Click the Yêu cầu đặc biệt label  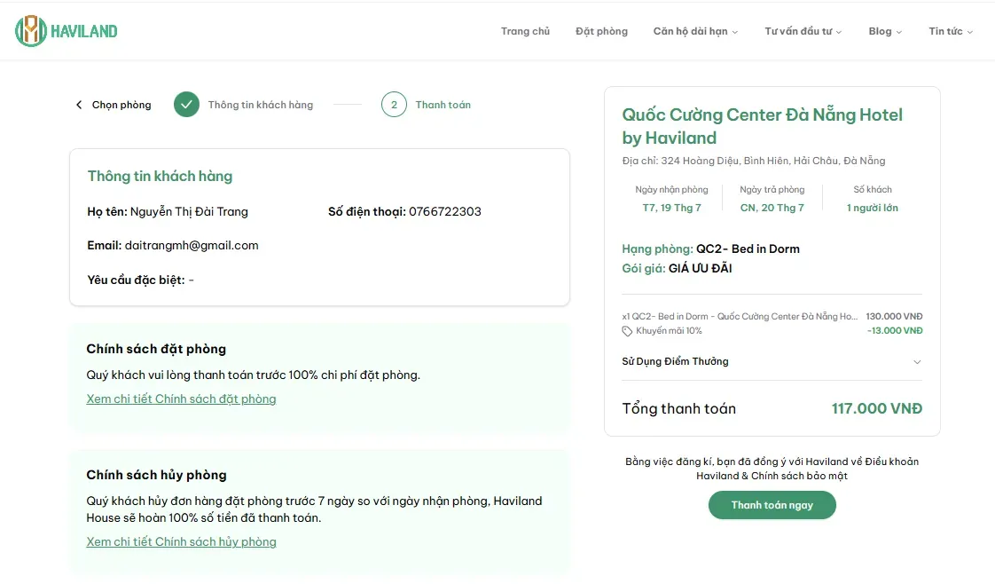point(137,280)
